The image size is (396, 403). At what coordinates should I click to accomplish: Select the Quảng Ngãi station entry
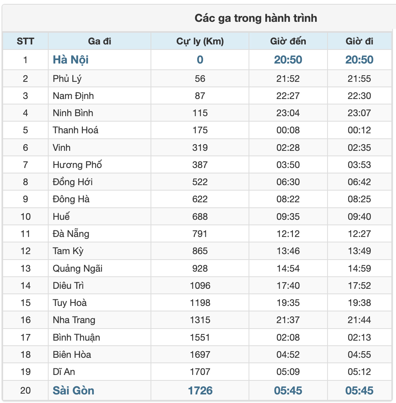pyautogui.click(x=77, y=268)
